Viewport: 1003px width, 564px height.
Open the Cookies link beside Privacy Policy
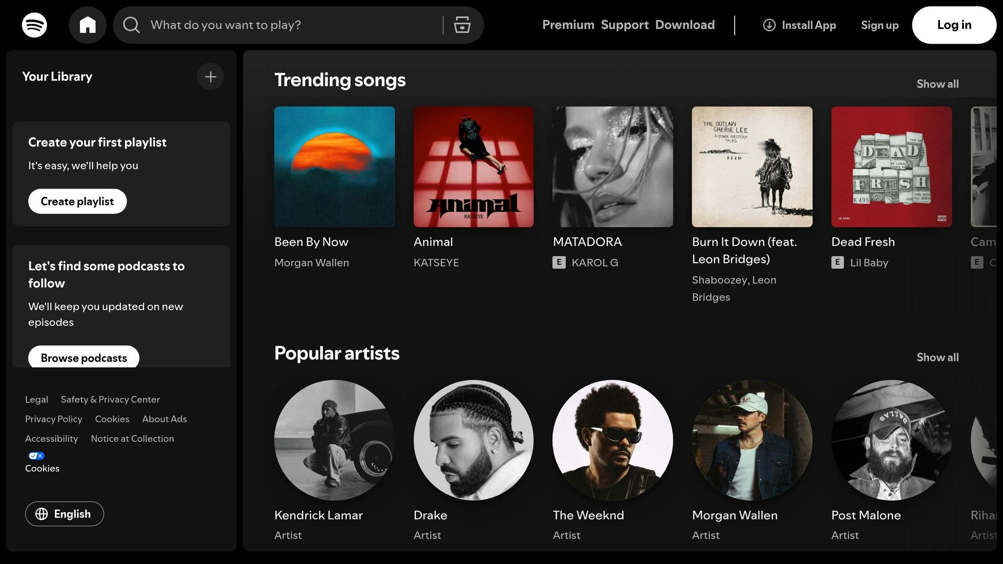[x=112, y=419]
